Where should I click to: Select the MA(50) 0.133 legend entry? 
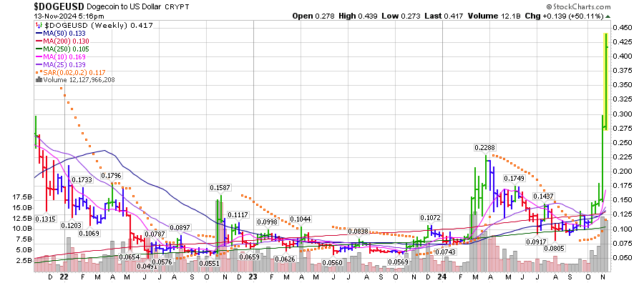[61, 34]
